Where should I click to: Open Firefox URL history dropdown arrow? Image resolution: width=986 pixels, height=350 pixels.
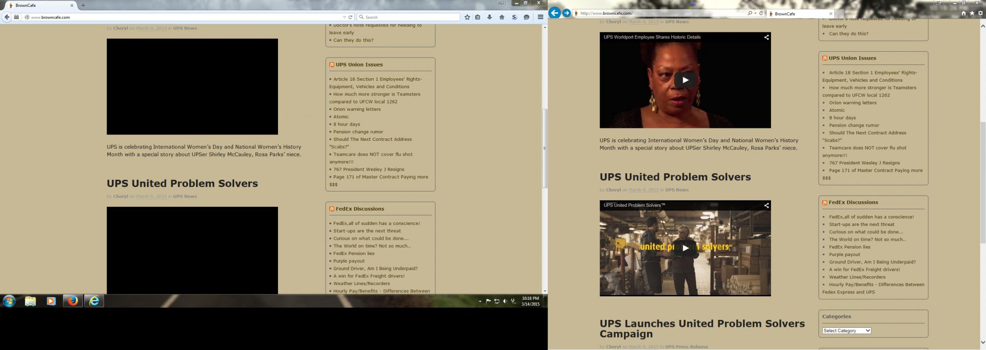[345, 17]
